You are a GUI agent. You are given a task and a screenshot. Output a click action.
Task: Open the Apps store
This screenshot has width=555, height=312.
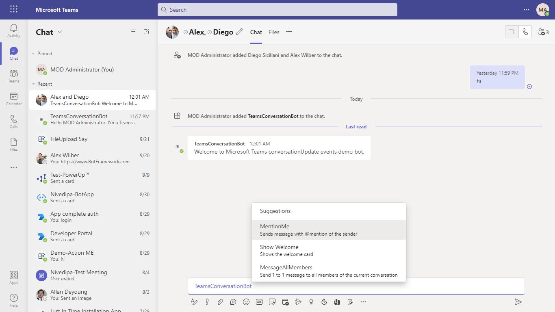coord(14,278)
